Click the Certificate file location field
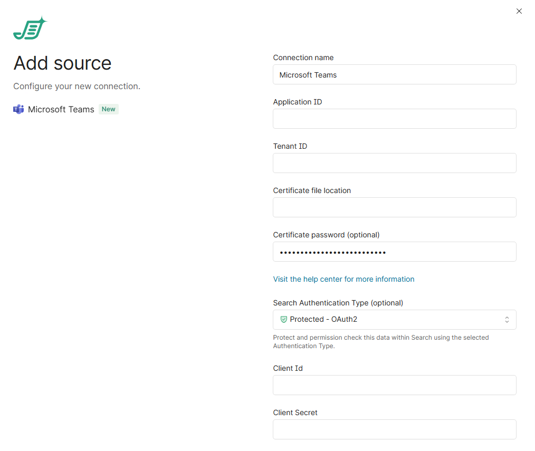The width and height of the screenshot is (535, 451). click(394, 207)
